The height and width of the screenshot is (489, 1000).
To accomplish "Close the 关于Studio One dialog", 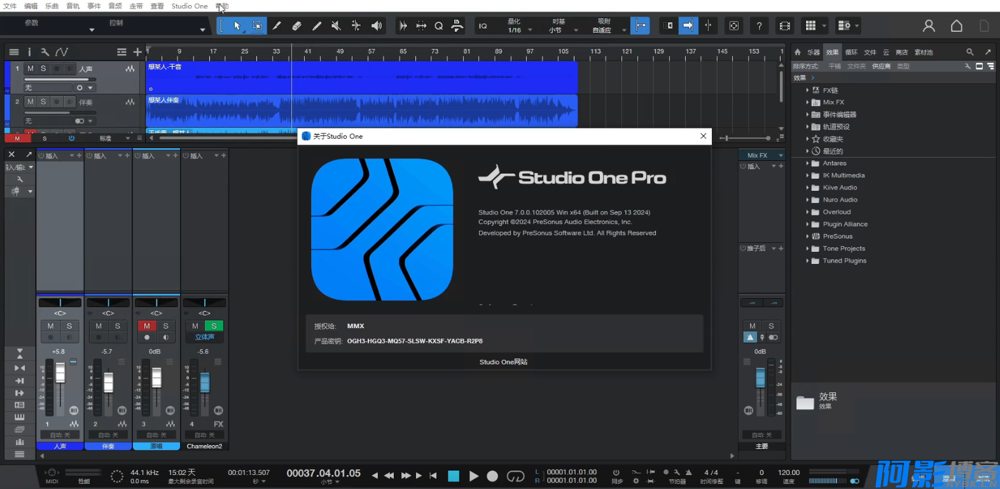I will tap(703, 136).
